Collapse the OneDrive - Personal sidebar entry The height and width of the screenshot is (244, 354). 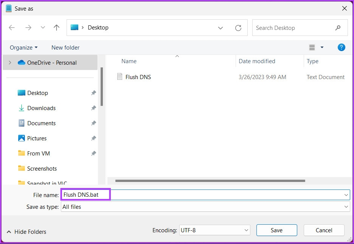point(9,62)
